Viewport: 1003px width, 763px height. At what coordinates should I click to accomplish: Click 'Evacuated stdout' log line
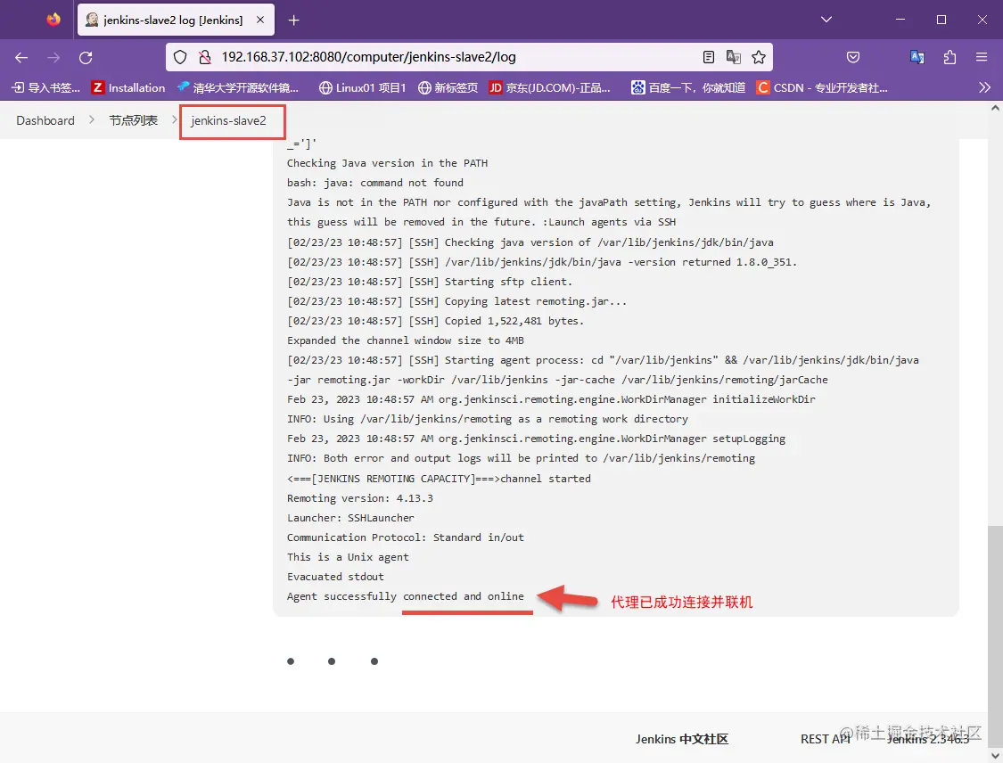point(336,577)
